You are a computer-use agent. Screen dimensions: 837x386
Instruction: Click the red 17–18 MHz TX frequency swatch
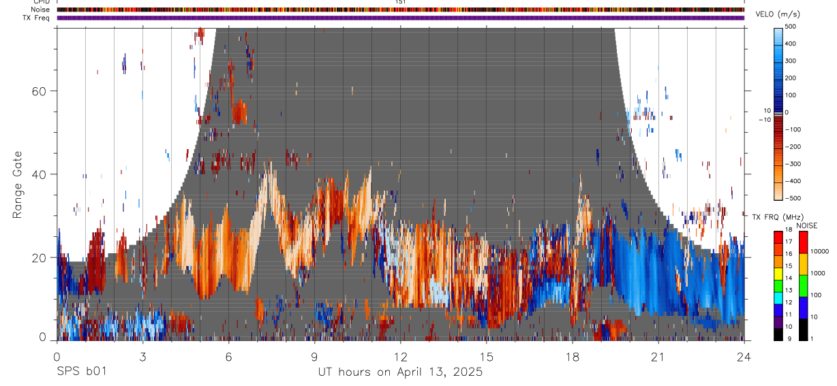click(x=778, y=237)
